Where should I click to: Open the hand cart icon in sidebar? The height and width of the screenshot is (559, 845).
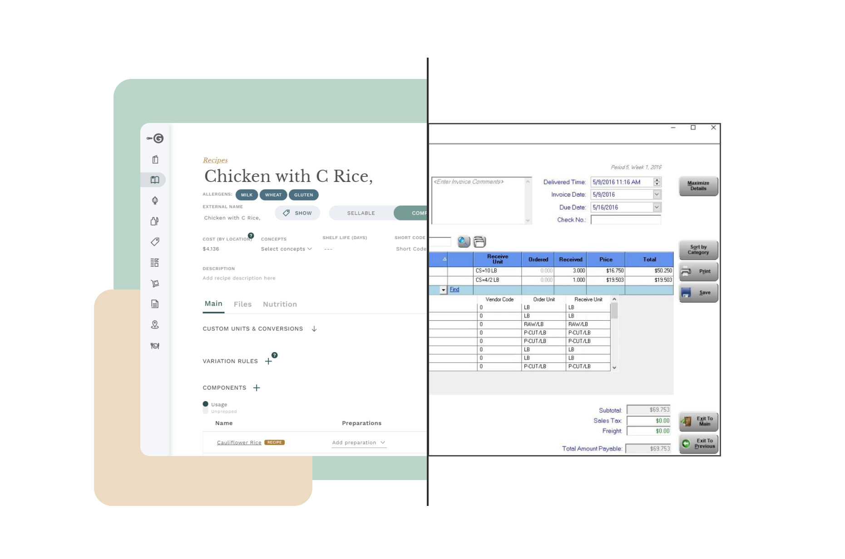(155, 283)
